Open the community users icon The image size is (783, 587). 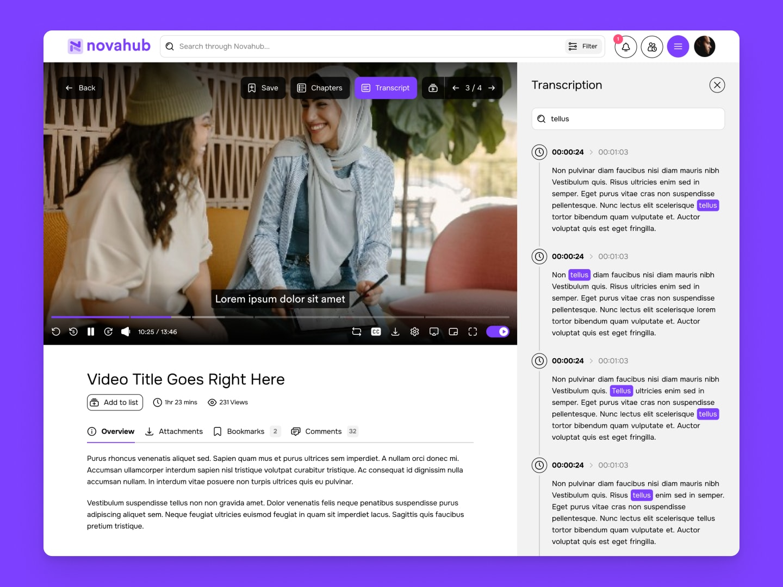(x=652, y=47)
